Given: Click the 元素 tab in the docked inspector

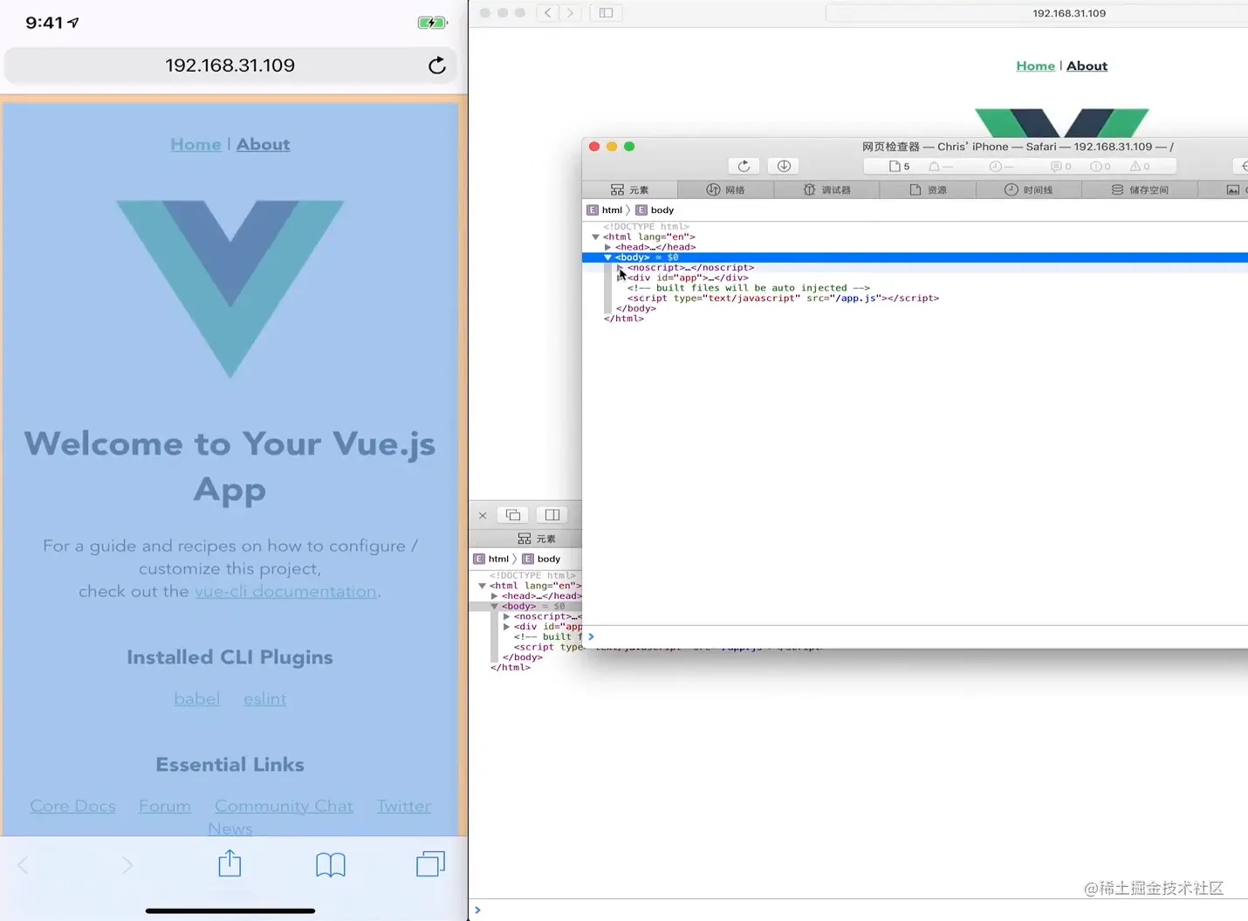Looking at the screenshot, I should point(537,539).
